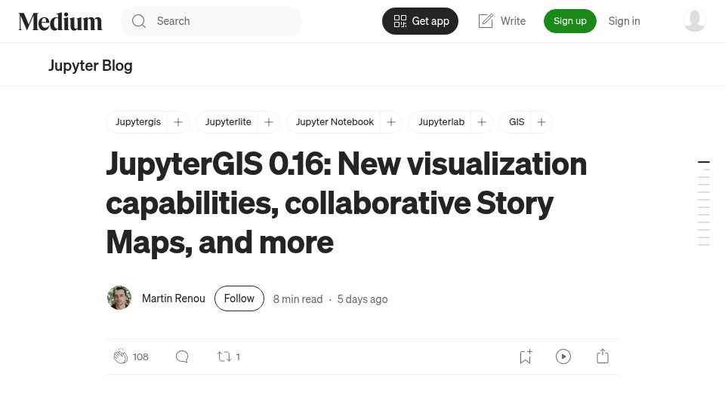Open the 108 claps count
Viewport: 725px width, 407px height.
pos(140,357)
